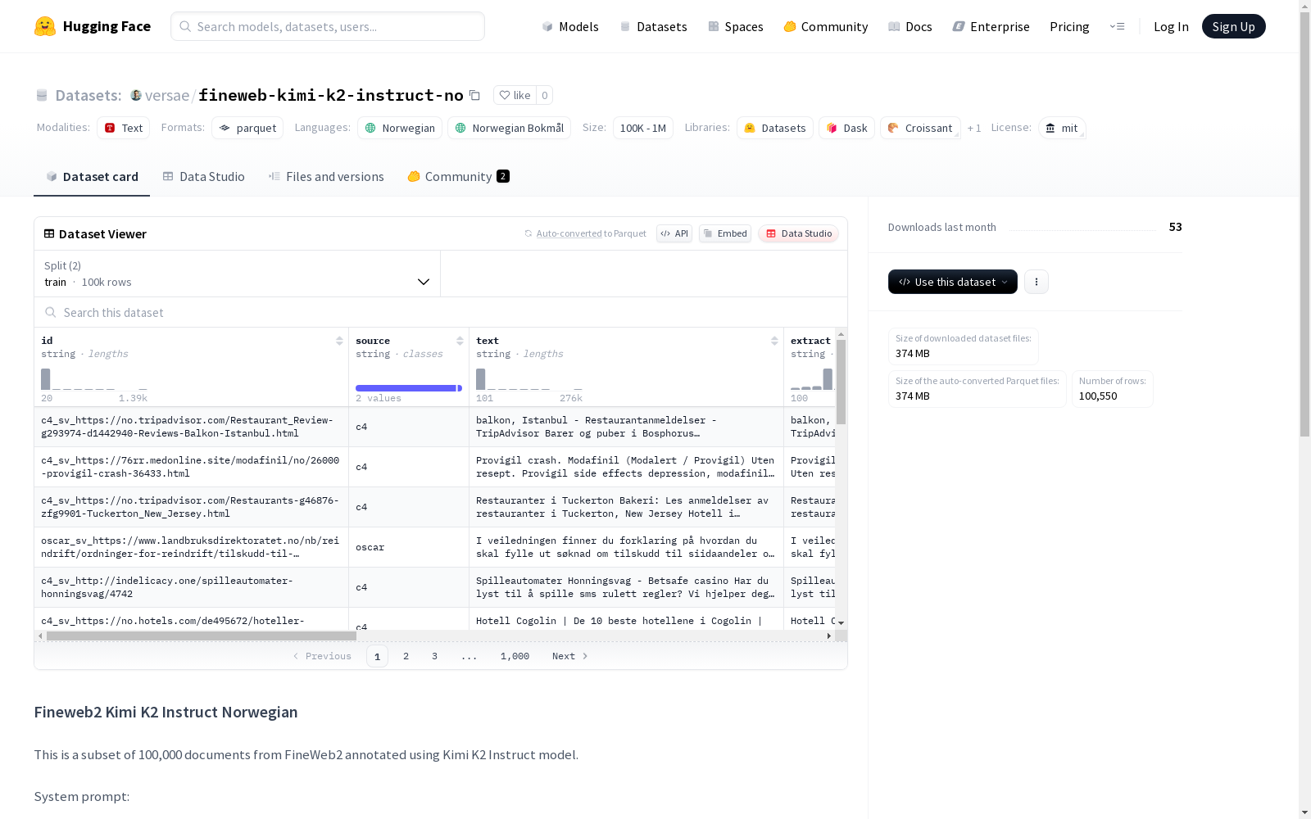1311x819 pixels.
Task: Click the versae owner link
Action: [x=167, y=95]
